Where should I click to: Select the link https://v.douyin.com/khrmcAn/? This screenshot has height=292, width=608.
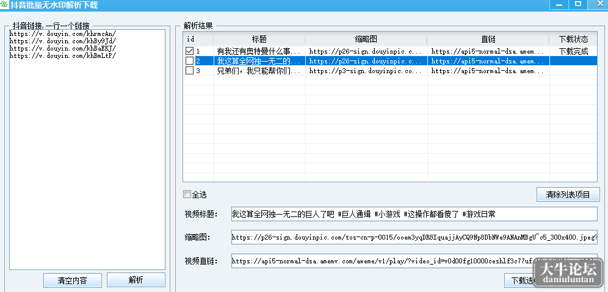(x=62, y=34)
